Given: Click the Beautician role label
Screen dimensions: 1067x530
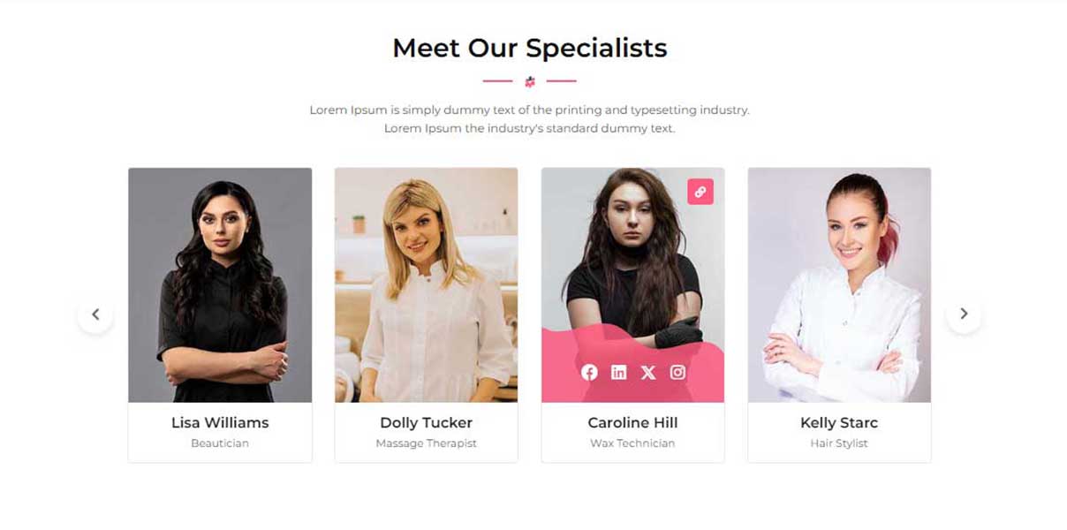Looking at the screenshot, I should pos(220,443).
